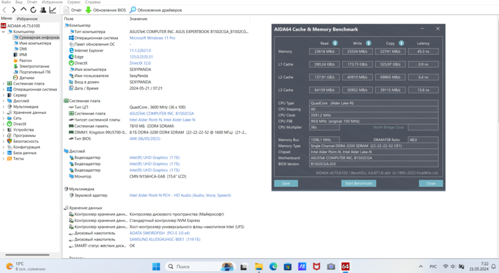Open the ADATA SWORDFISH drive link
The width and height of the screenshot is (499, 273).
click(x=160, y=233)
